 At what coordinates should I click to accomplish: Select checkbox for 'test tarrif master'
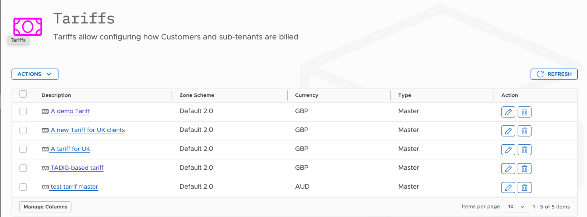coord(23,187)
